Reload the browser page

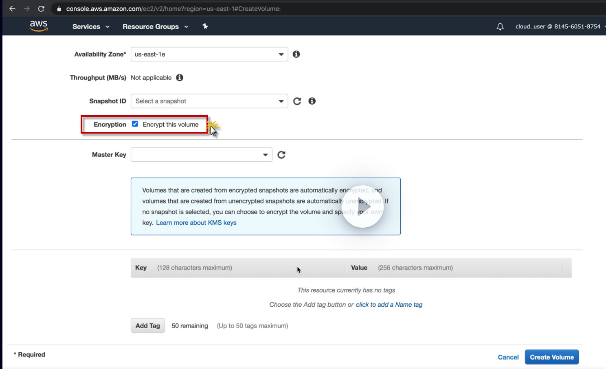[41, 9]
